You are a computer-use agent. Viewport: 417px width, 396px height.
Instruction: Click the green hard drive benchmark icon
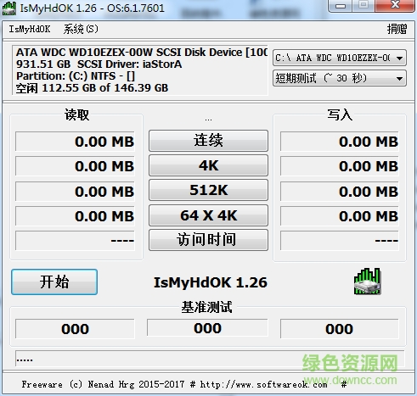point(367,282)
